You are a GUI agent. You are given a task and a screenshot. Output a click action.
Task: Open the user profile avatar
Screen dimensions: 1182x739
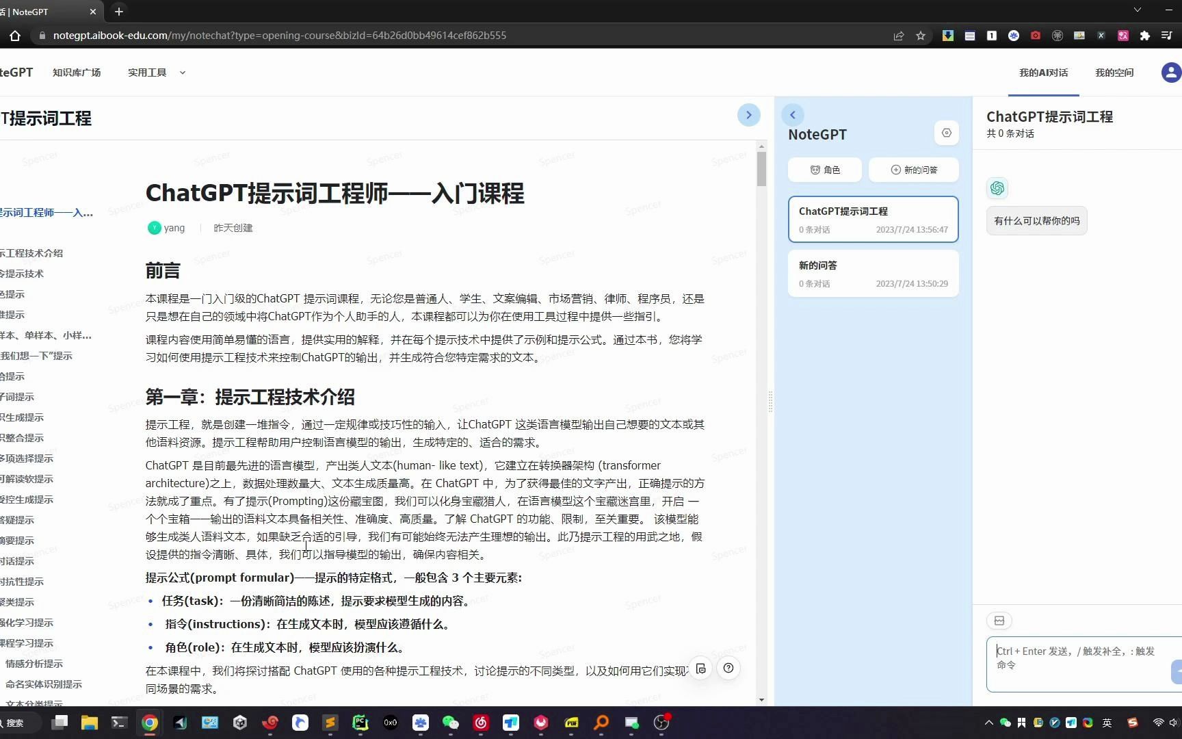click(1172, 73)
